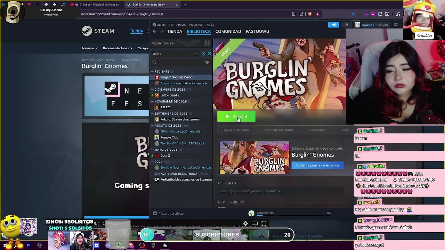Open the Amigos menu
This screenshot has width=445, height=250.
pyautogui.click(x=181, y=25)
